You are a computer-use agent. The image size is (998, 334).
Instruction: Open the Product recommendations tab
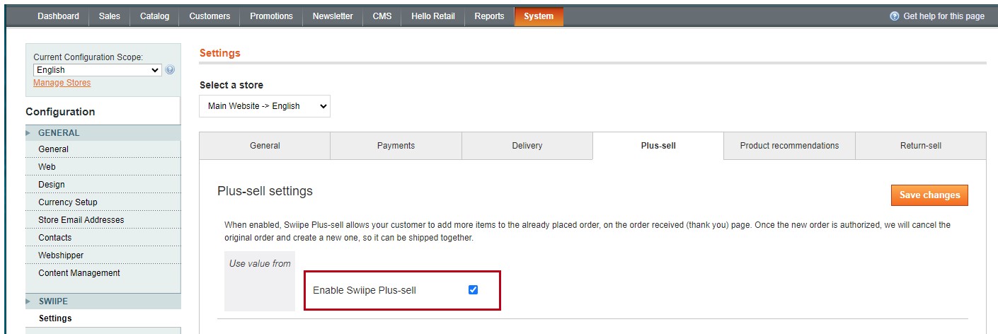(x=789, y=146)
